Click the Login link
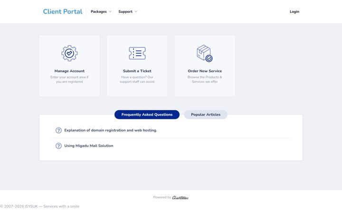This screenshot has width=342, height=214. click(294, 11)
